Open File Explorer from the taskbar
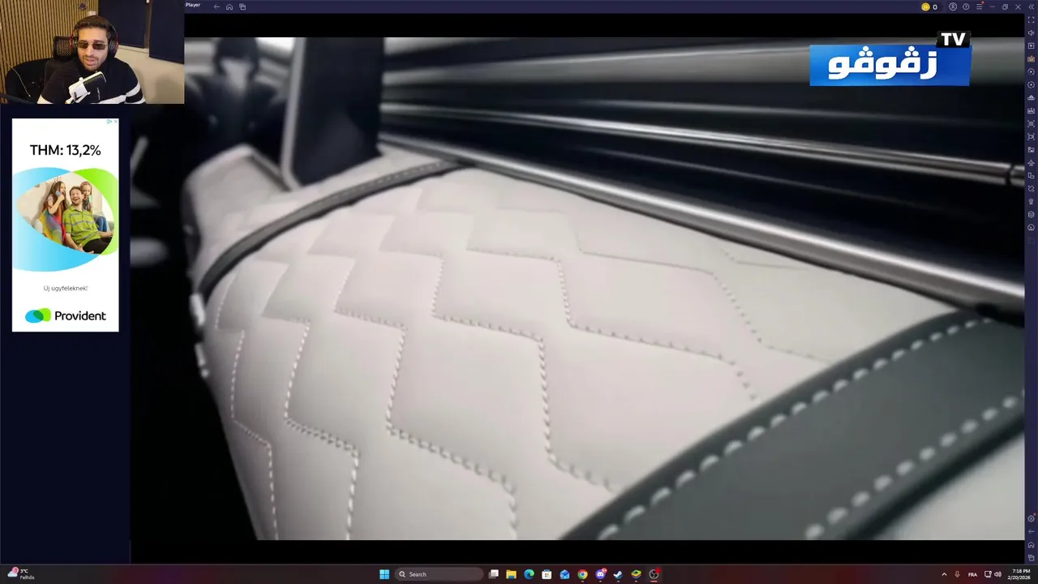 pyautogui.click(x=511, y=574)
